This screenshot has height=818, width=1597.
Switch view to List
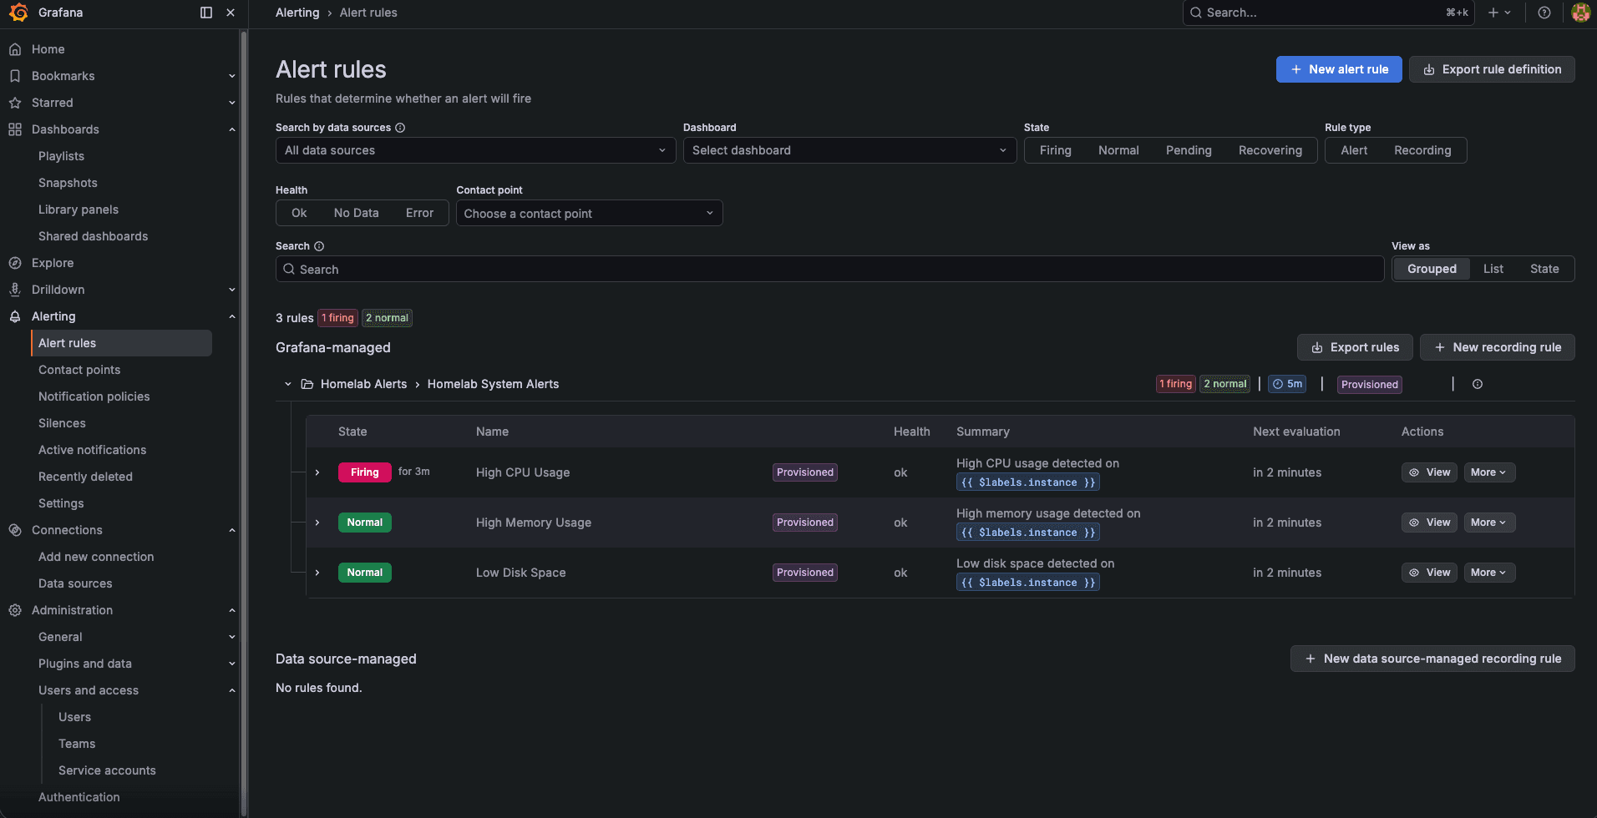point(1493,269)
